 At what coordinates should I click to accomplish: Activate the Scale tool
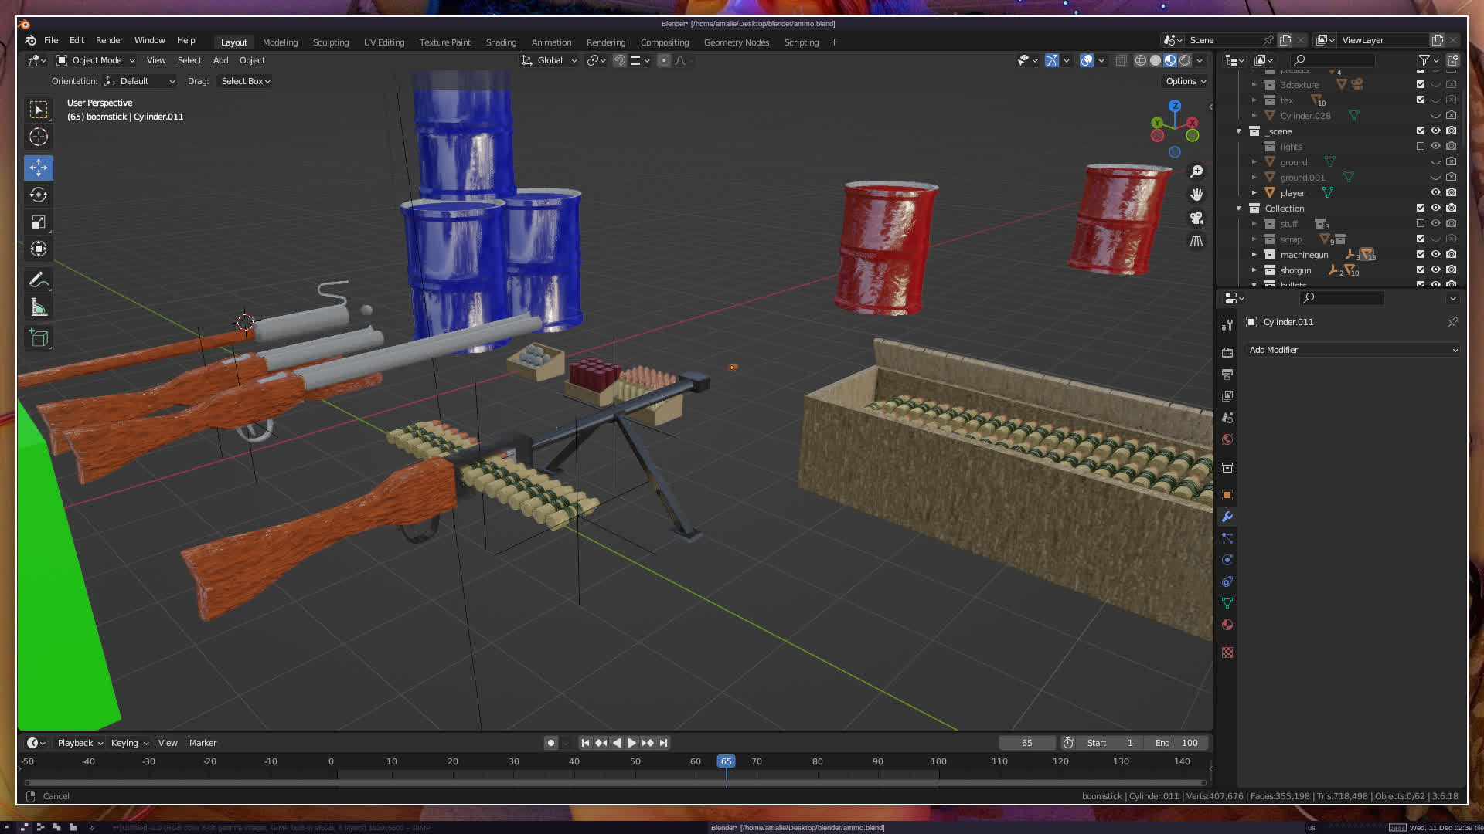[x=39, y=222]
